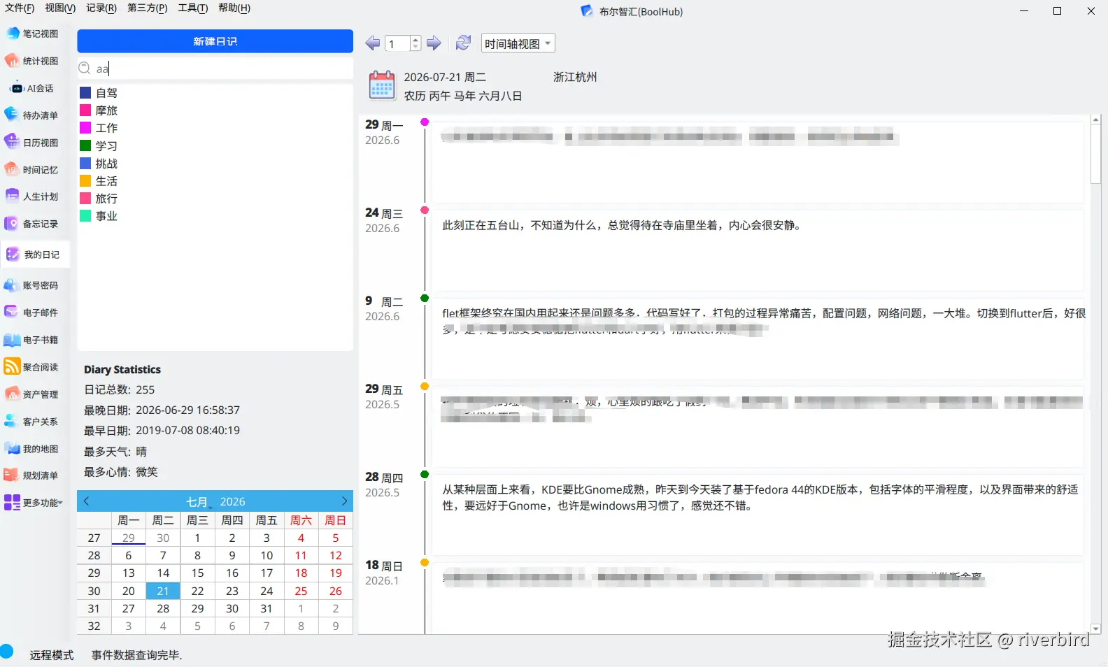Click the 浙江杭州 location label

[575, 77]
